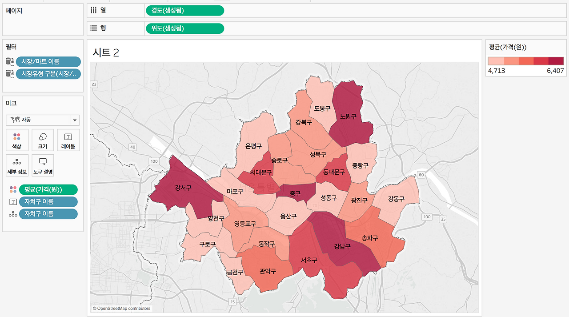Select the 송파구 district on map
569x317 pixels.
click(x=369, y=238)
